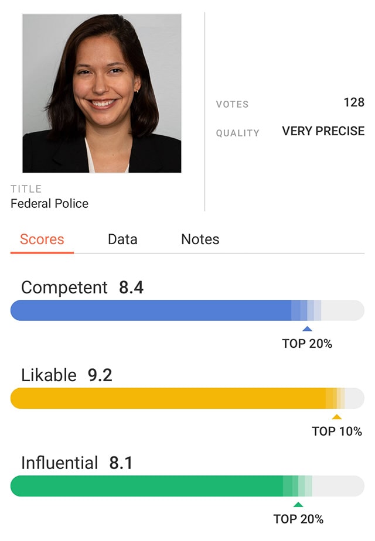Viewport: 375px width, 541px height.
Task: Click the blue triangle marker under Competent bar
Action: (x=307, y=329)
